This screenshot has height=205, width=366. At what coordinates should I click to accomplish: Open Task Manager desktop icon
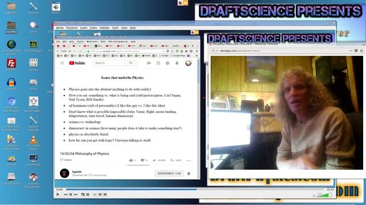coord(33,46)
